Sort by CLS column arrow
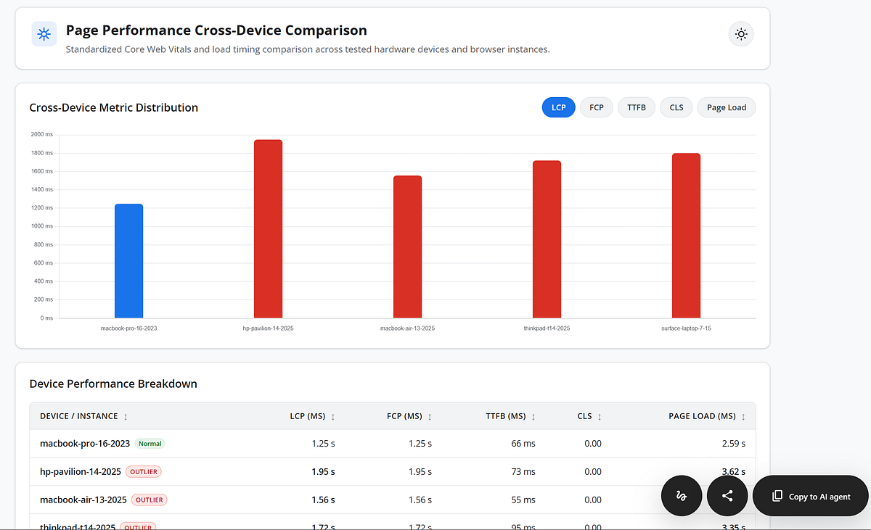This screenshot has width=871, height=530. pyautogui.click(x=600, y=417)
